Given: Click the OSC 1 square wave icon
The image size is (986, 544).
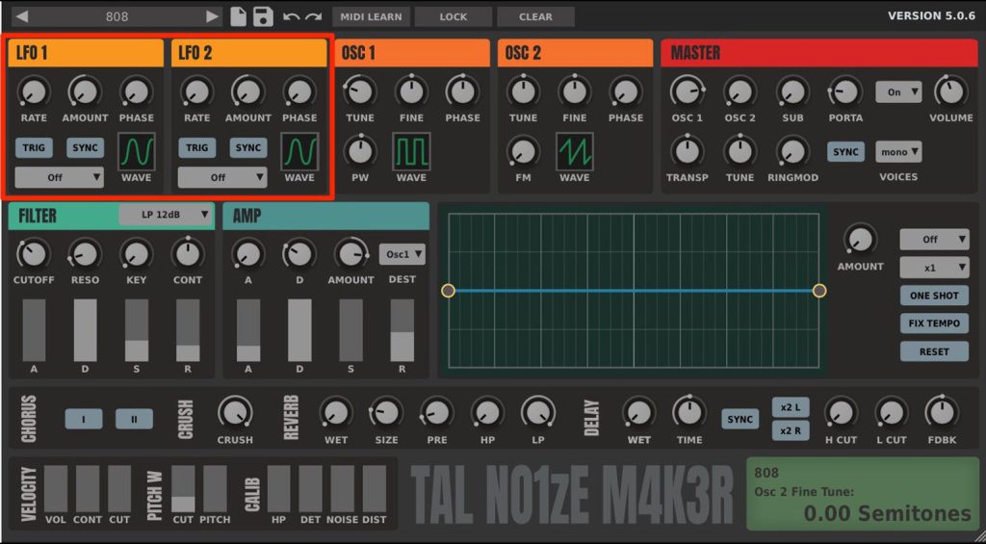Looking at the screenshot, I should pyautogui.click(x=411, y=151).
